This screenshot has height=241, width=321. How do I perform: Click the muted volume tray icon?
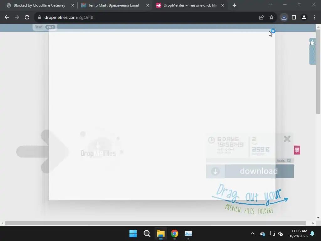281,233
